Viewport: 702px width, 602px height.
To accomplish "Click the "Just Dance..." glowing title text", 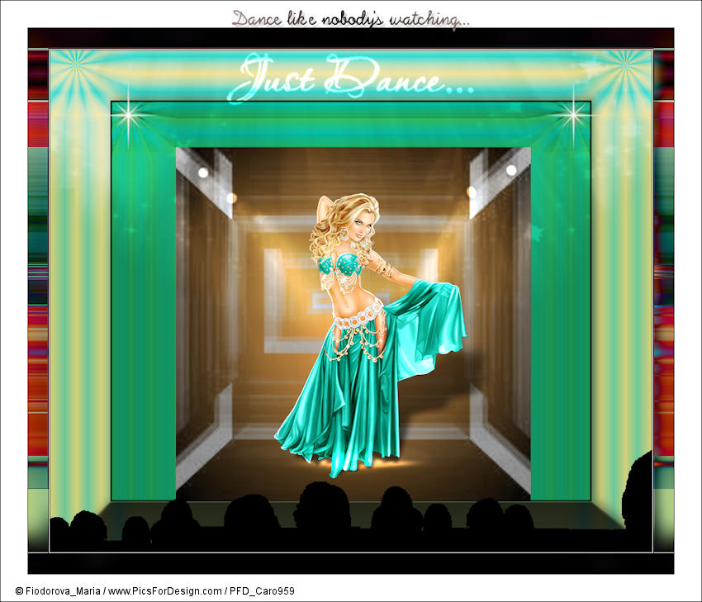I will coord(350,78).
